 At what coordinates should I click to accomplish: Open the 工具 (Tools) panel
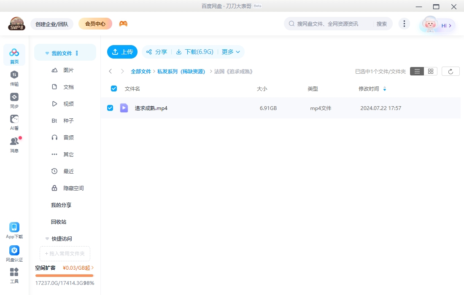pyautogui.click(x=14, y=275)
